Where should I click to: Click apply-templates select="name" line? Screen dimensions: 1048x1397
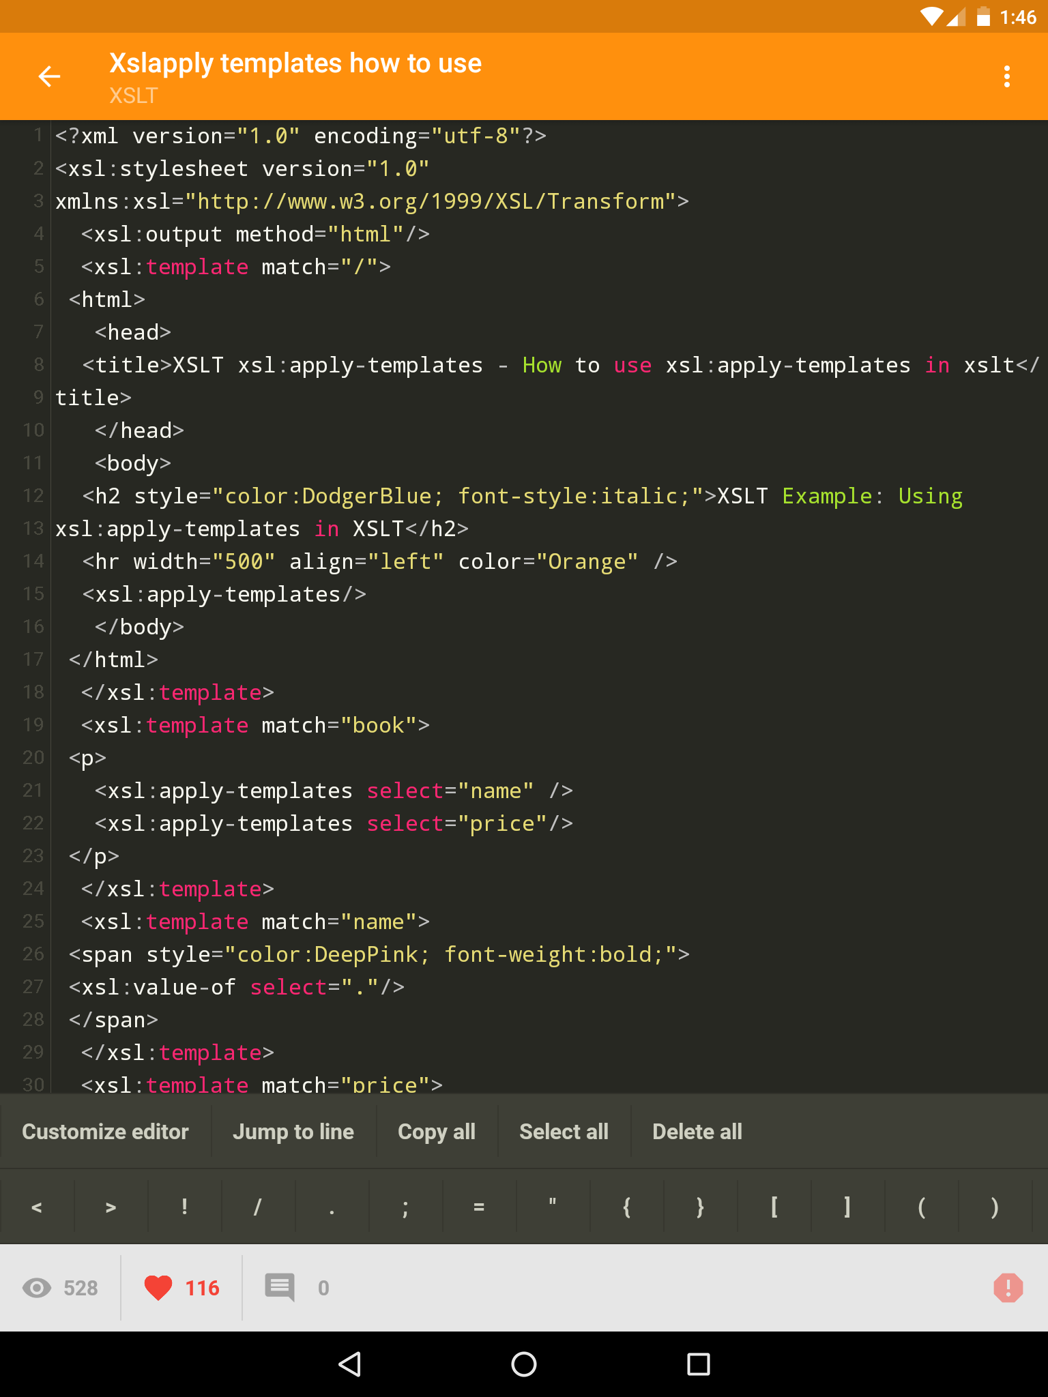(x=334, y=791)
